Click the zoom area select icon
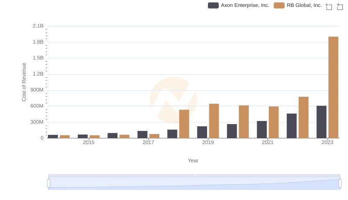The image size is (348, 200). point(329,7)
